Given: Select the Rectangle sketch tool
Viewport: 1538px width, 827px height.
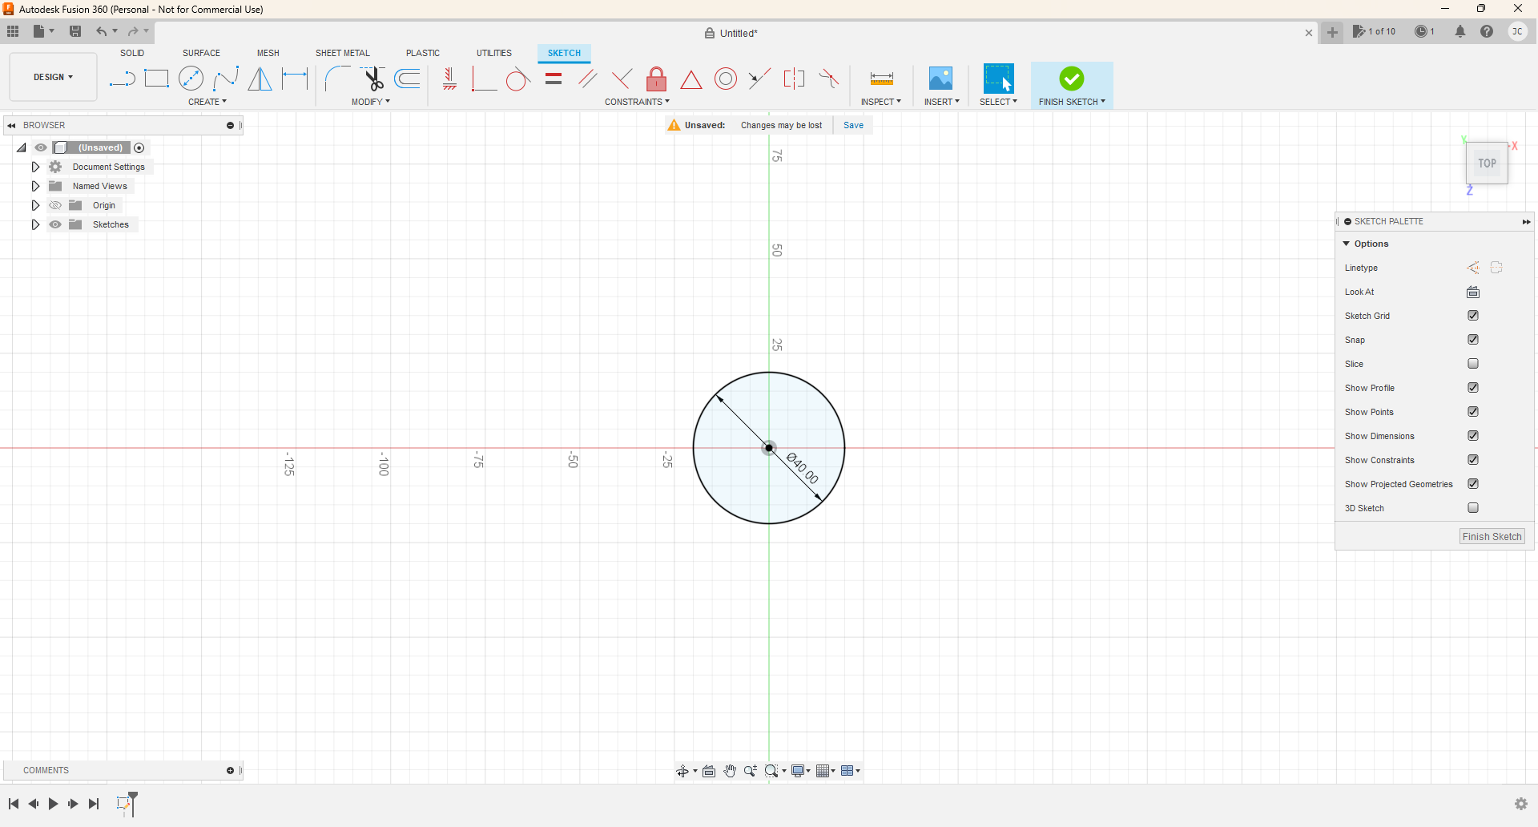Looking at the screenshot, I should 156,79.
